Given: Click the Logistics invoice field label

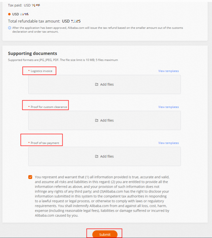Looking at the screenshot, I should [x=42, y=71].
